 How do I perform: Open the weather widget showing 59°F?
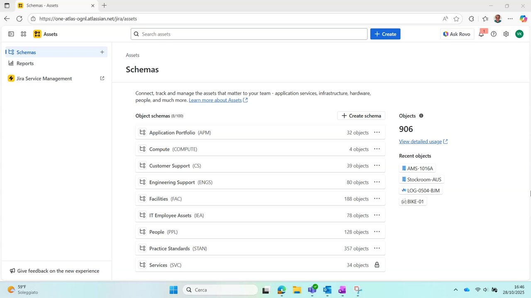pos(23,290)
